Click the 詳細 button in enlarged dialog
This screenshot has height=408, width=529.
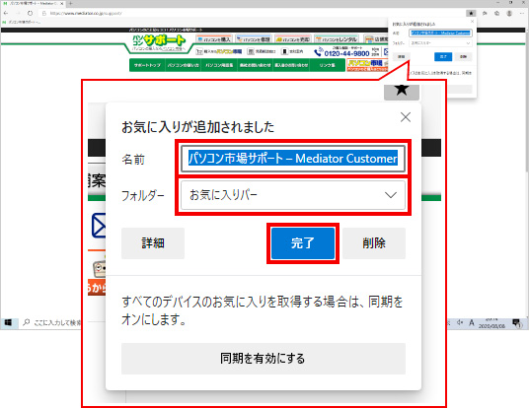pyautogui.click(x=153, y=243)
